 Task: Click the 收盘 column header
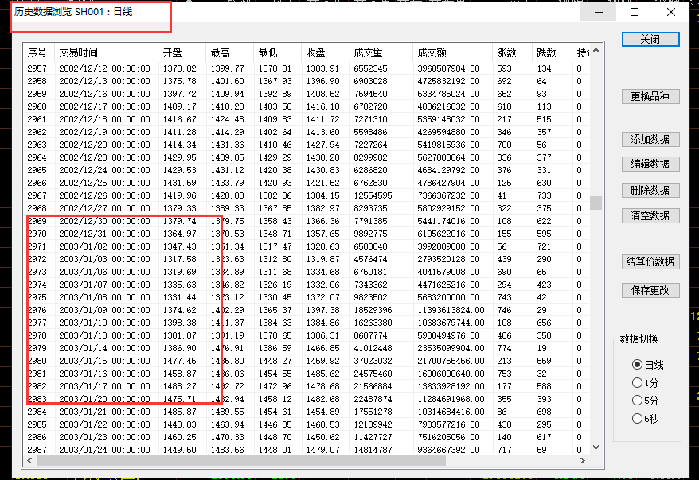[x=315, y=52]
